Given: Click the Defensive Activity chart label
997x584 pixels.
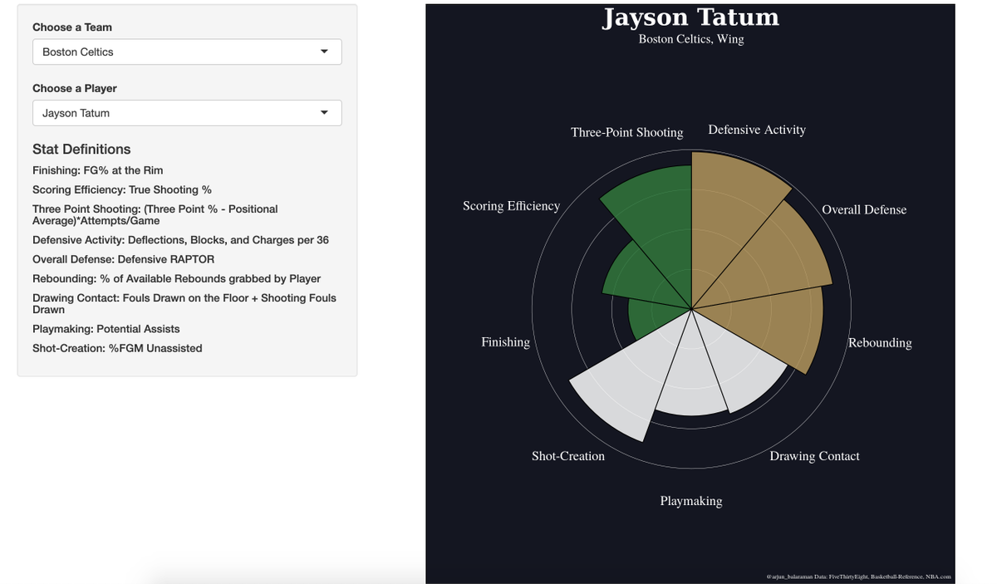Looking at the screenshot, I should (x=757, y=130).
